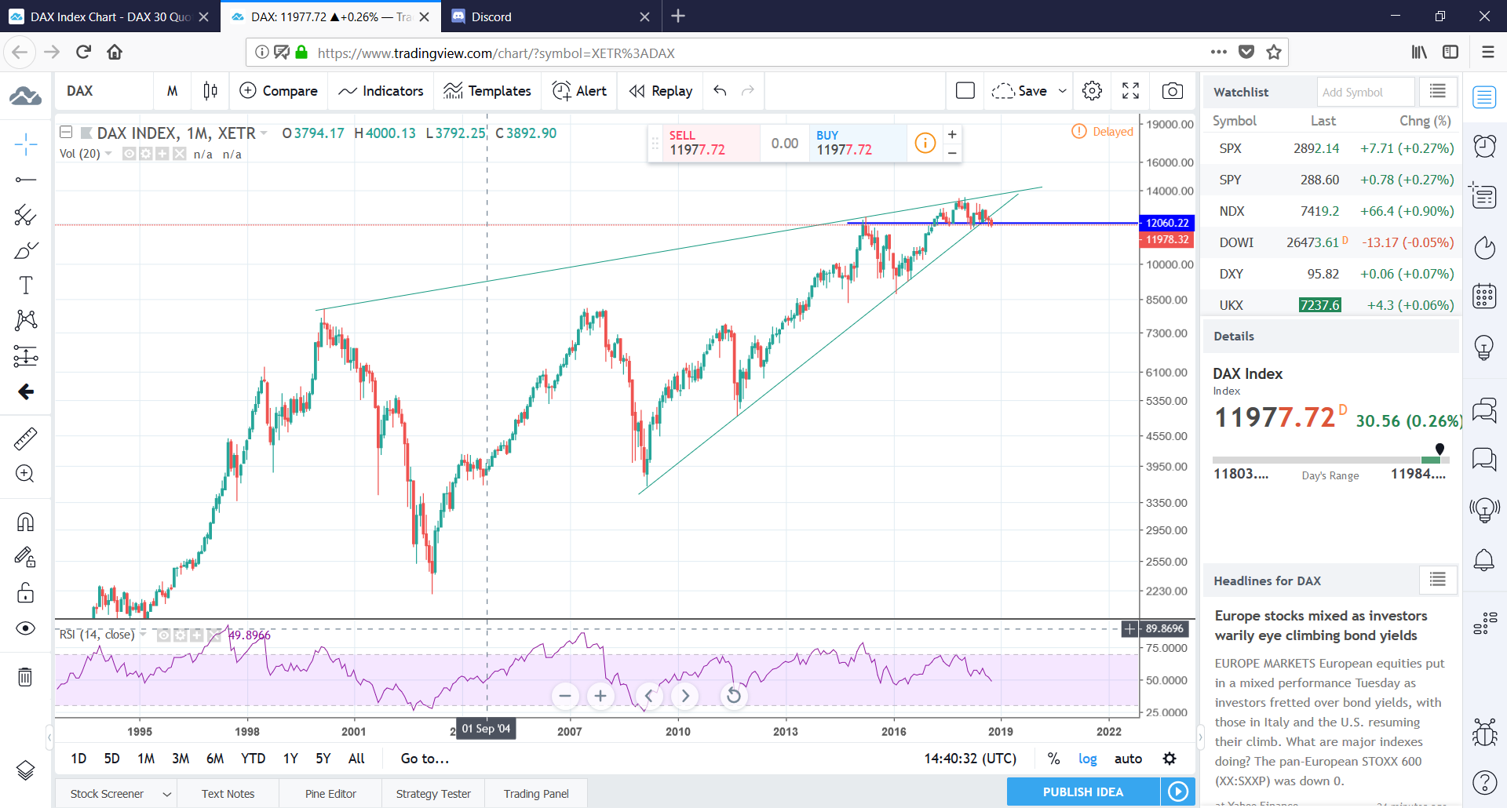
Task: Open the XABCD pattern tools
Action: (26, 320)
